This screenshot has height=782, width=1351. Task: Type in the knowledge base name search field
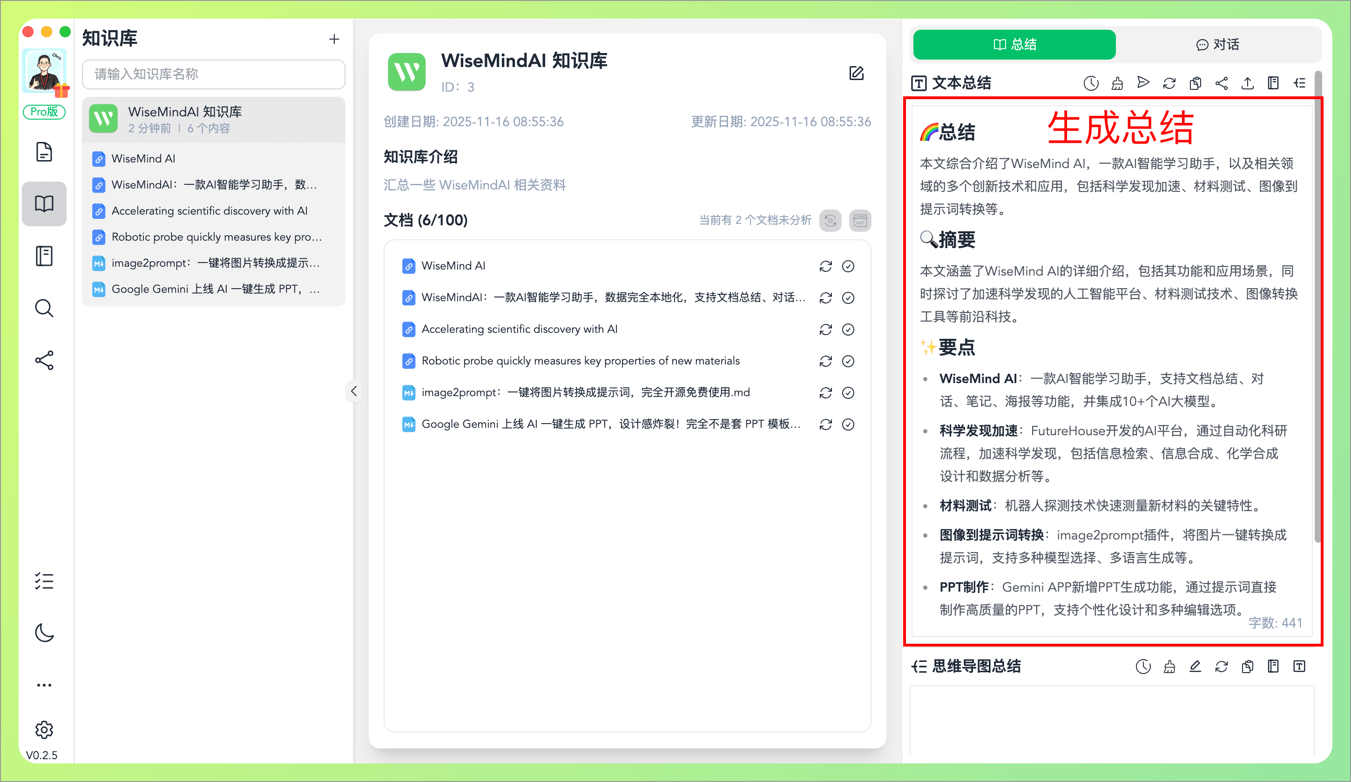(213, 74)
